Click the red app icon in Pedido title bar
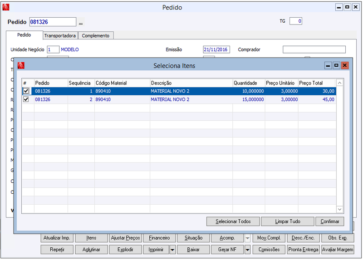Screen dimensions: 363x260 tap(6, 7)
